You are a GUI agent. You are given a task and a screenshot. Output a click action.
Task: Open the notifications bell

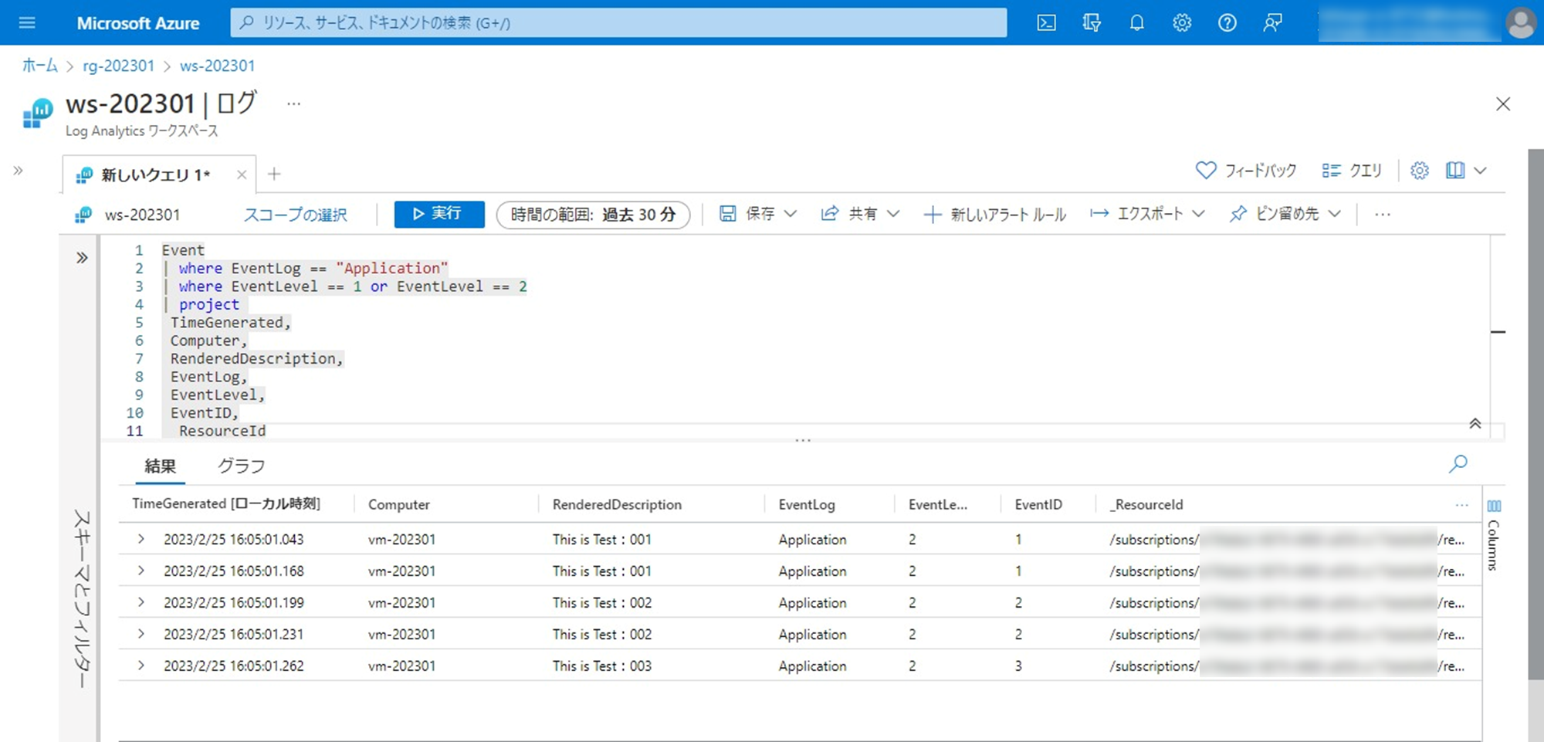(x=1136, y=23)
